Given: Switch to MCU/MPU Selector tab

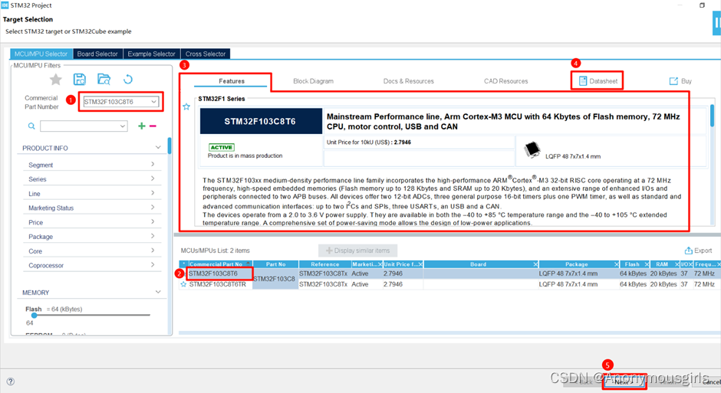Looking at the screenshot, I should 41,54.
